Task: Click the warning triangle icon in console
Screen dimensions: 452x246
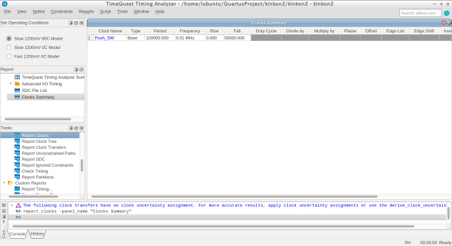Action: click(19, 206)
